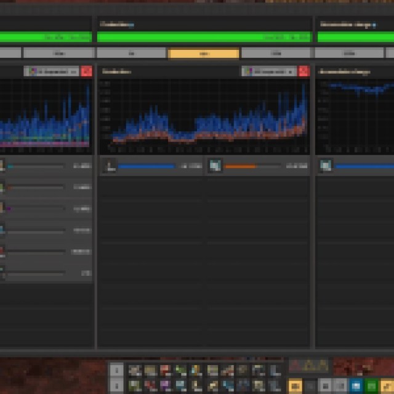Viewport: 394px width, 394px height.
Task: Toggle the gray shortcut left of blue one
Action: (x=340, y=386)
